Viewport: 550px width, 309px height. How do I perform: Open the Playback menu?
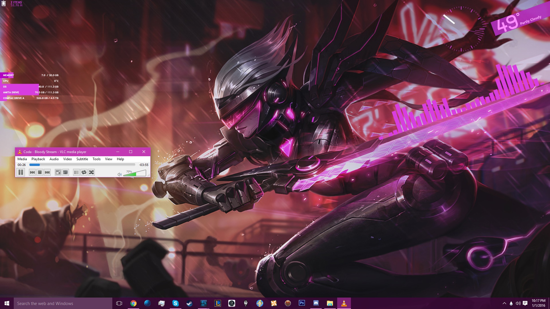click(x=38, y=159)
